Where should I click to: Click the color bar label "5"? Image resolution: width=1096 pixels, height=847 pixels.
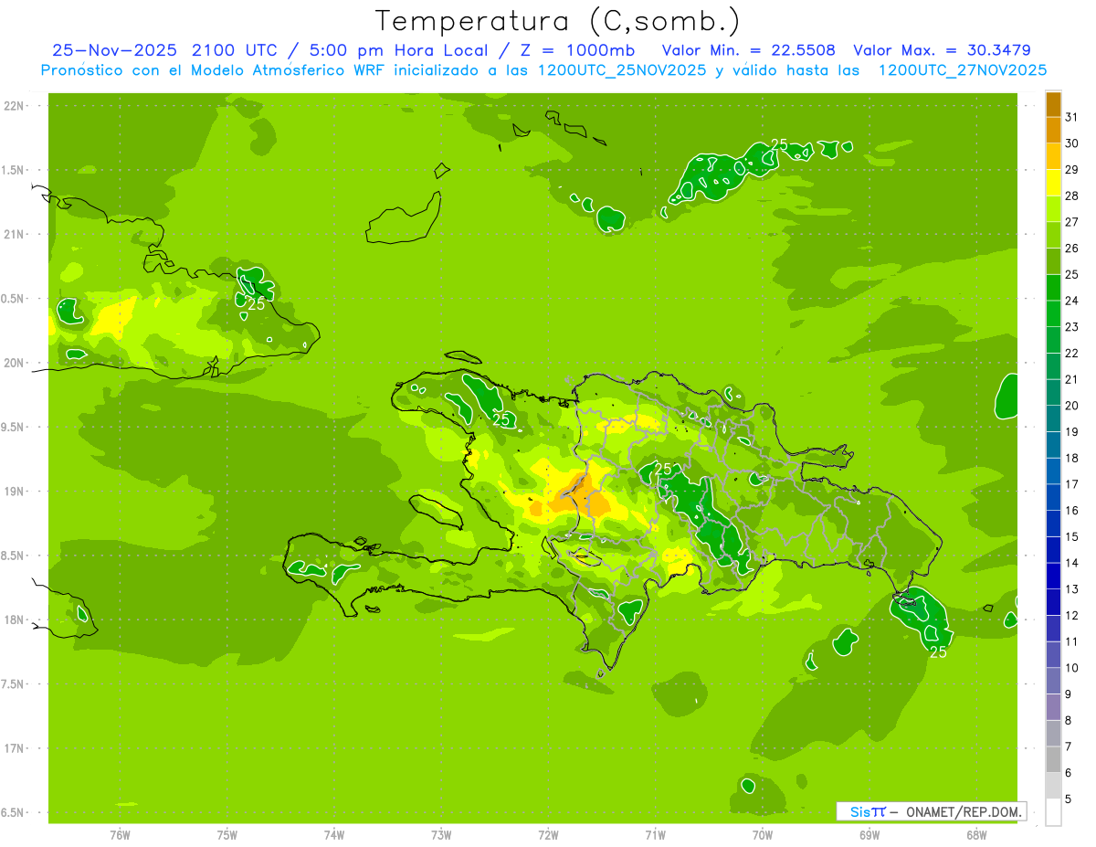tap(1069, 799)
